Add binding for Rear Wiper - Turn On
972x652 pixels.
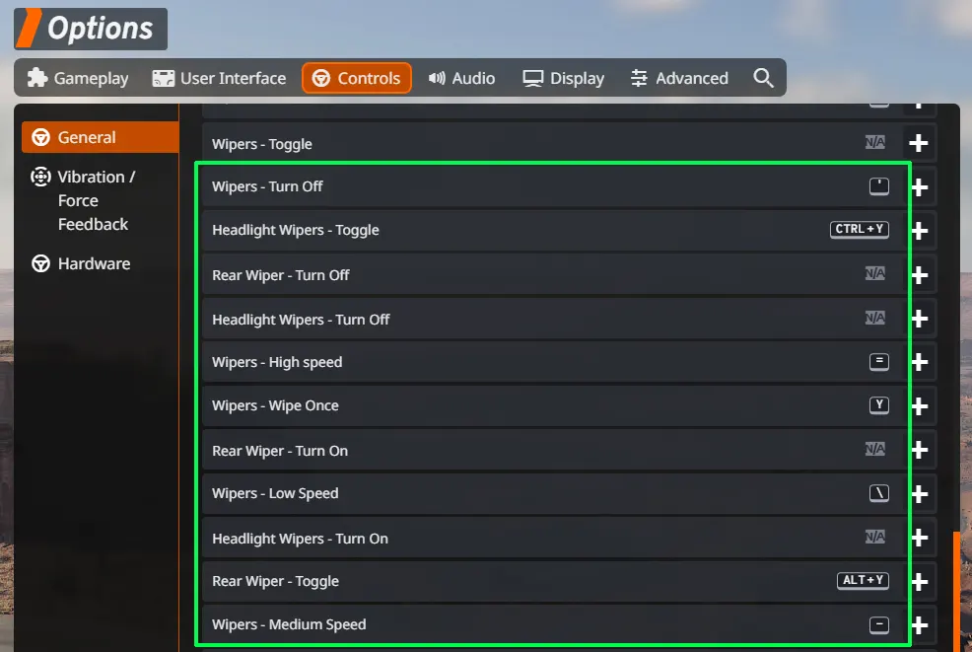(920, 450)
